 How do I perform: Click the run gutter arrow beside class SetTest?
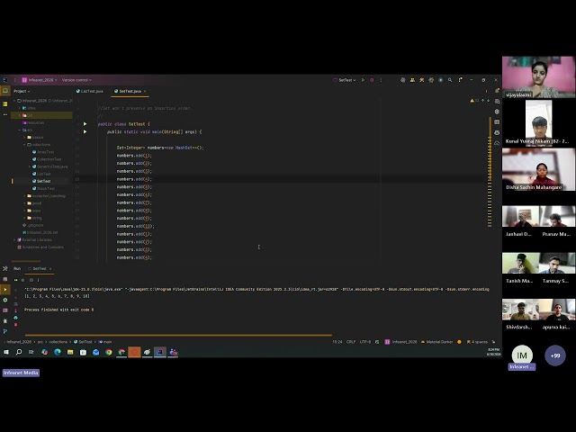85,124
